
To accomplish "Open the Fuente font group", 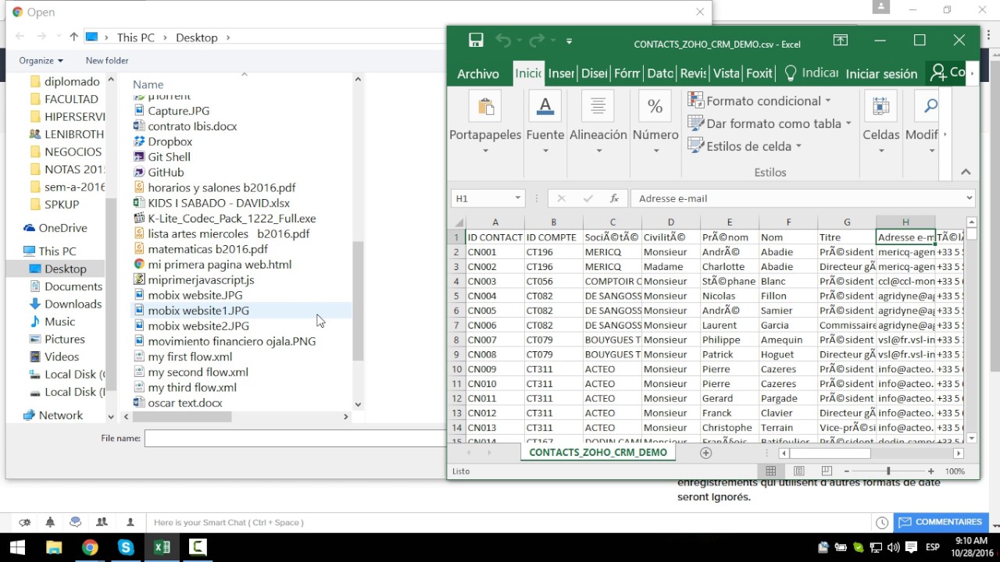I will [545, 122].
